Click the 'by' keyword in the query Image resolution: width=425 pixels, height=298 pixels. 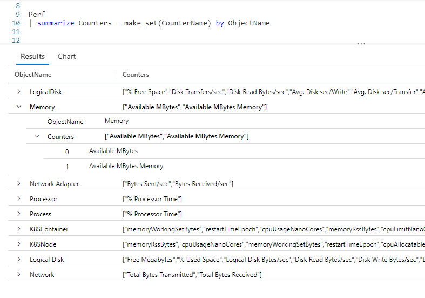point(220,23)
